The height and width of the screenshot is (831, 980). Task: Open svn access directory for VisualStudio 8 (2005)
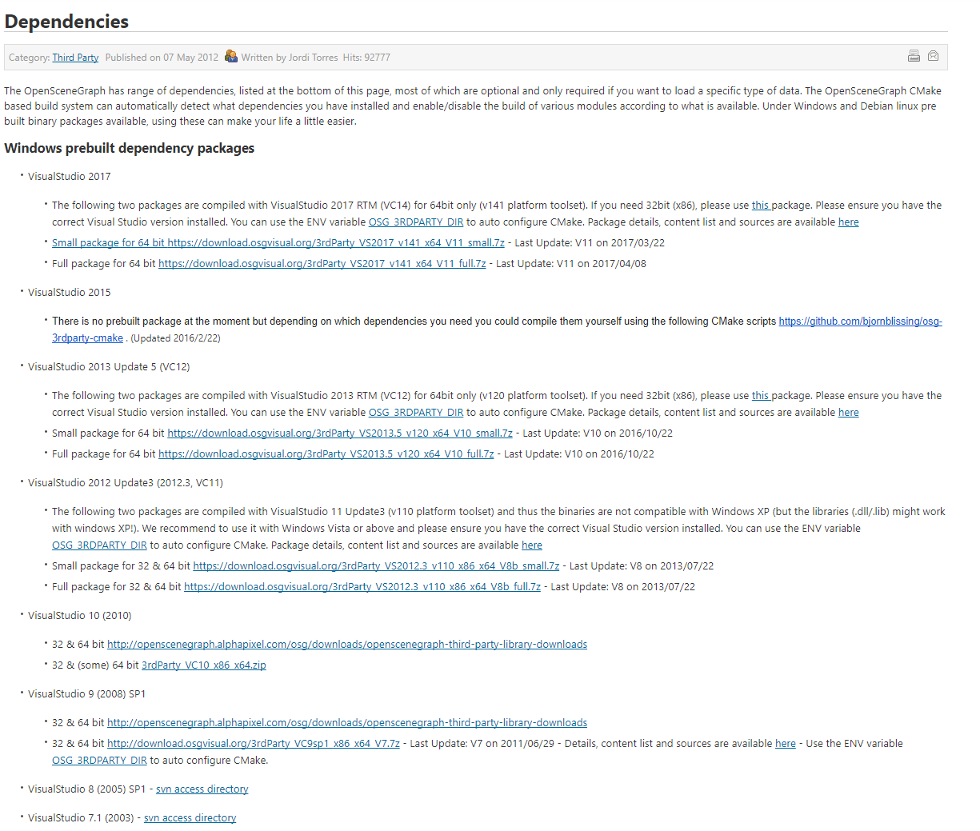(202, 789)
